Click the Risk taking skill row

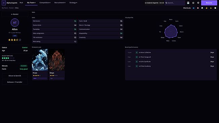pos(54,42)
